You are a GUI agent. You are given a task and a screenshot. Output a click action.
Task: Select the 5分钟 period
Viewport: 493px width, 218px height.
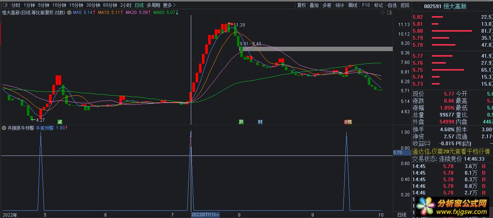(43, 5)
